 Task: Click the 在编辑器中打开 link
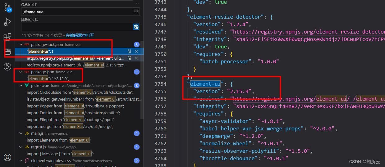80,35
